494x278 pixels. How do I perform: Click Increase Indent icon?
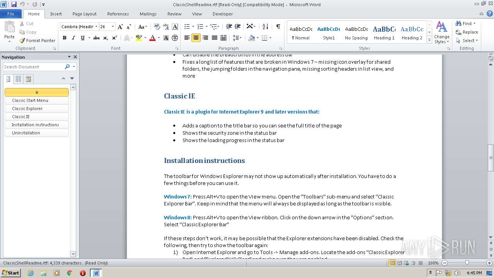[238, 27]
